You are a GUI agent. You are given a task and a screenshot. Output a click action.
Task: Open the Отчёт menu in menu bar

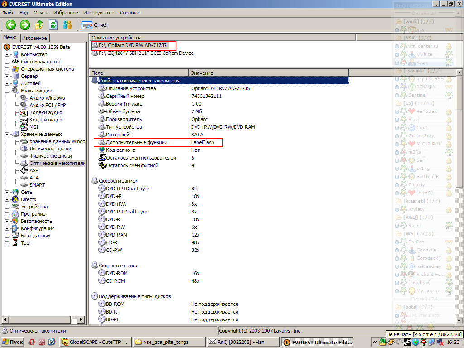click(x=41, y=13)
